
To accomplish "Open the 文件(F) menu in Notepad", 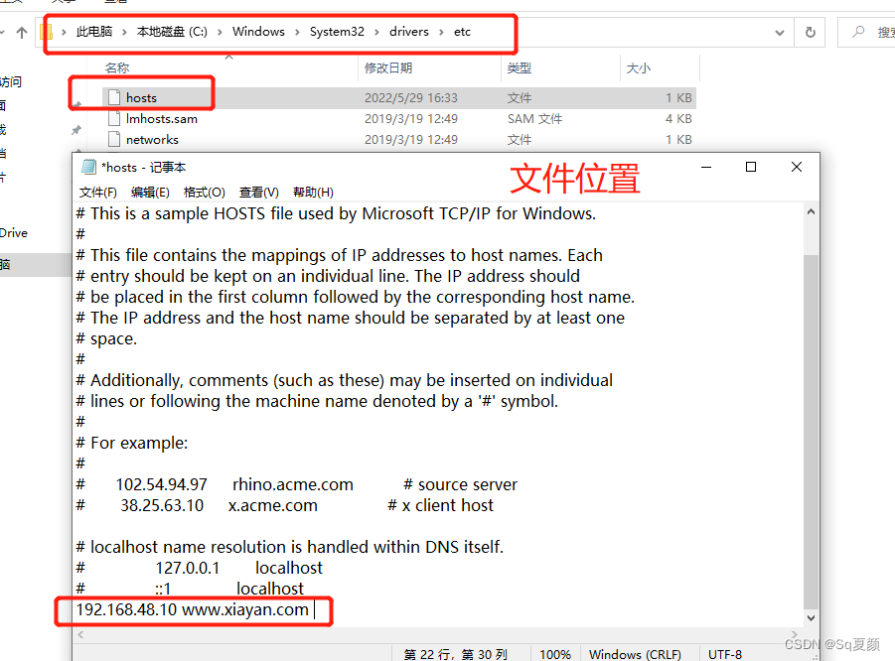I will click(x=98, y=193).
